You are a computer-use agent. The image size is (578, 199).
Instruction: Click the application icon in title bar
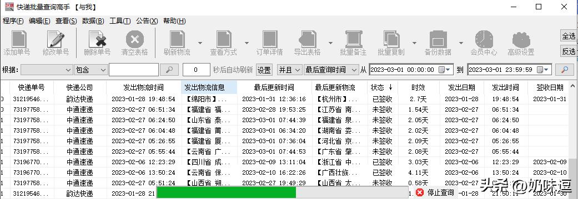point(9,7)
